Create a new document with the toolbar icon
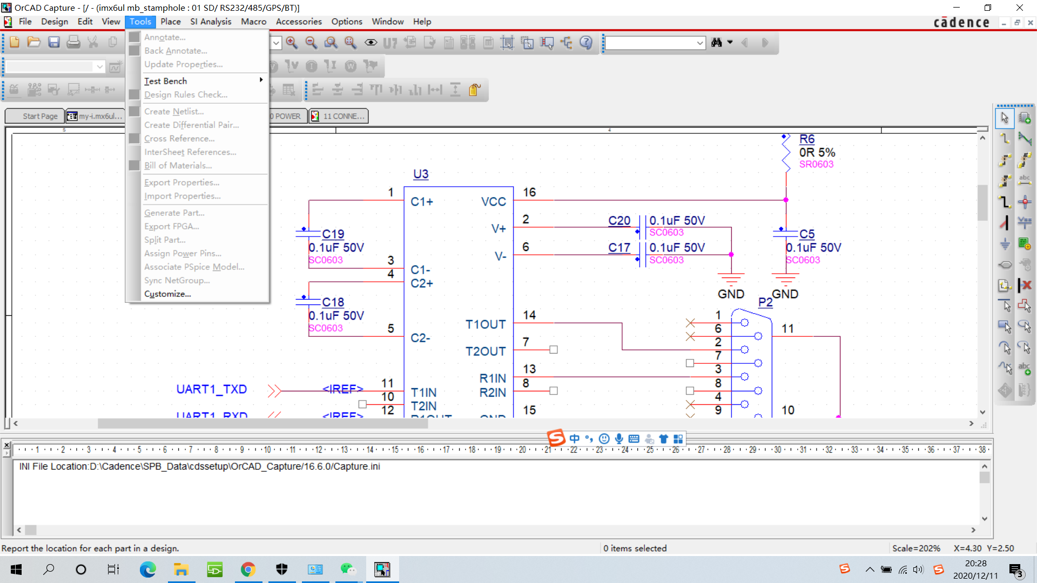 coord(15,43)
